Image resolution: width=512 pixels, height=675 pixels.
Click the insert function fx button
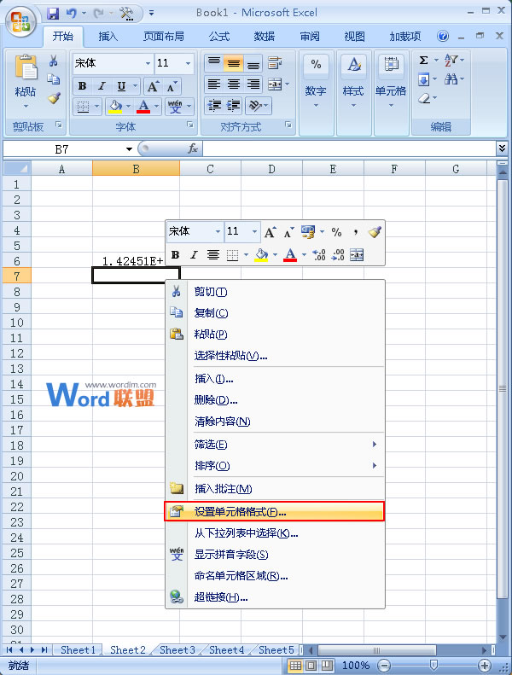tap(192, 149)
